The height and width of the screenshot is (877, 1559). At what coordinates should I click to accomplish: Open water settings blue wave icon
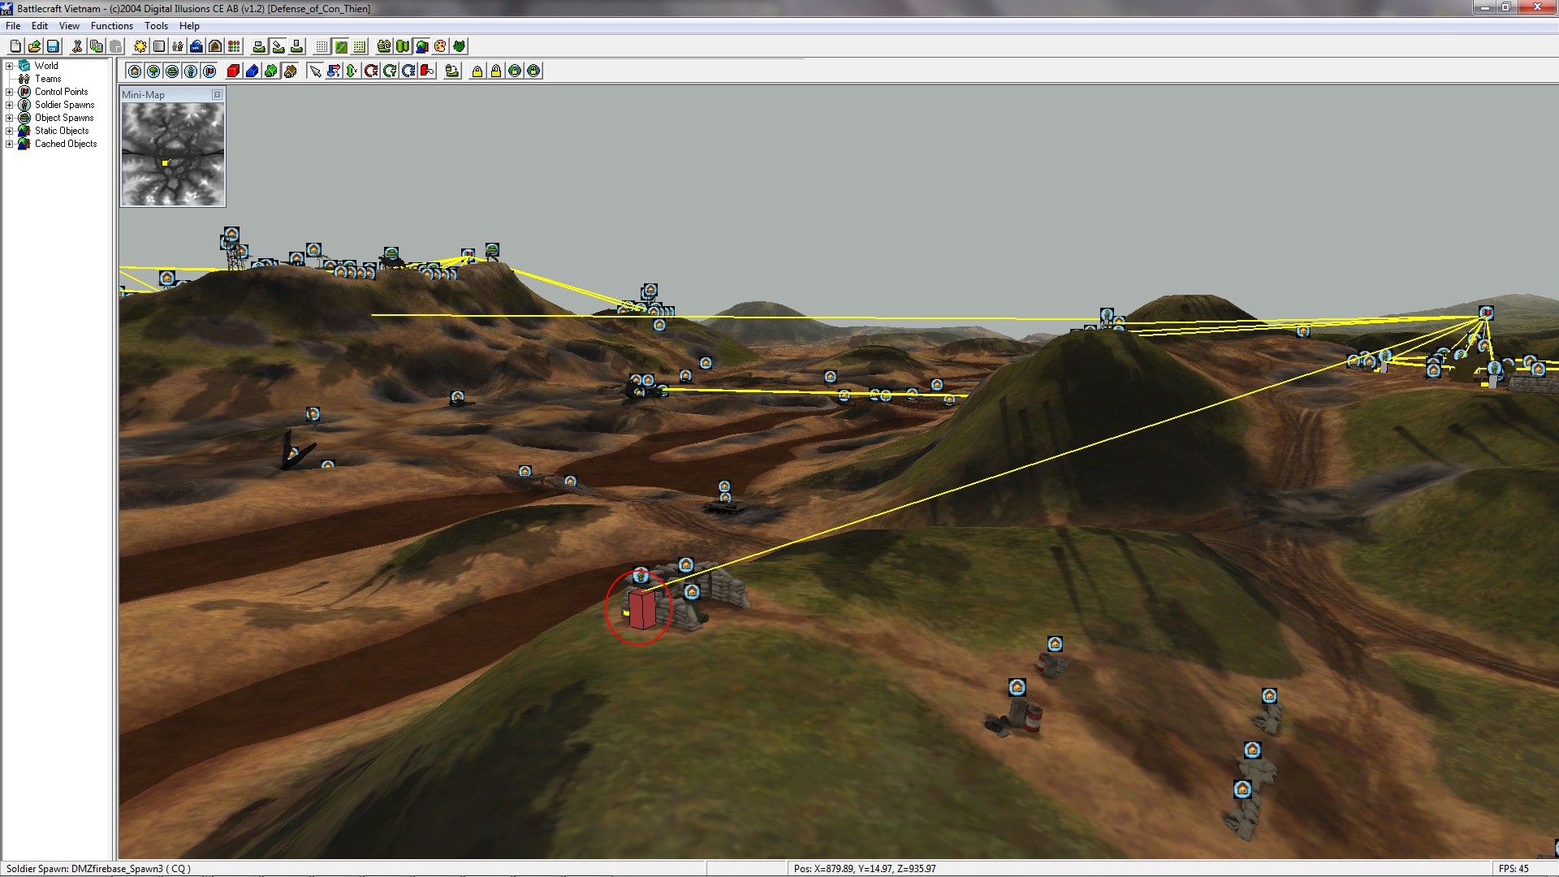click(x=196, y=46)
